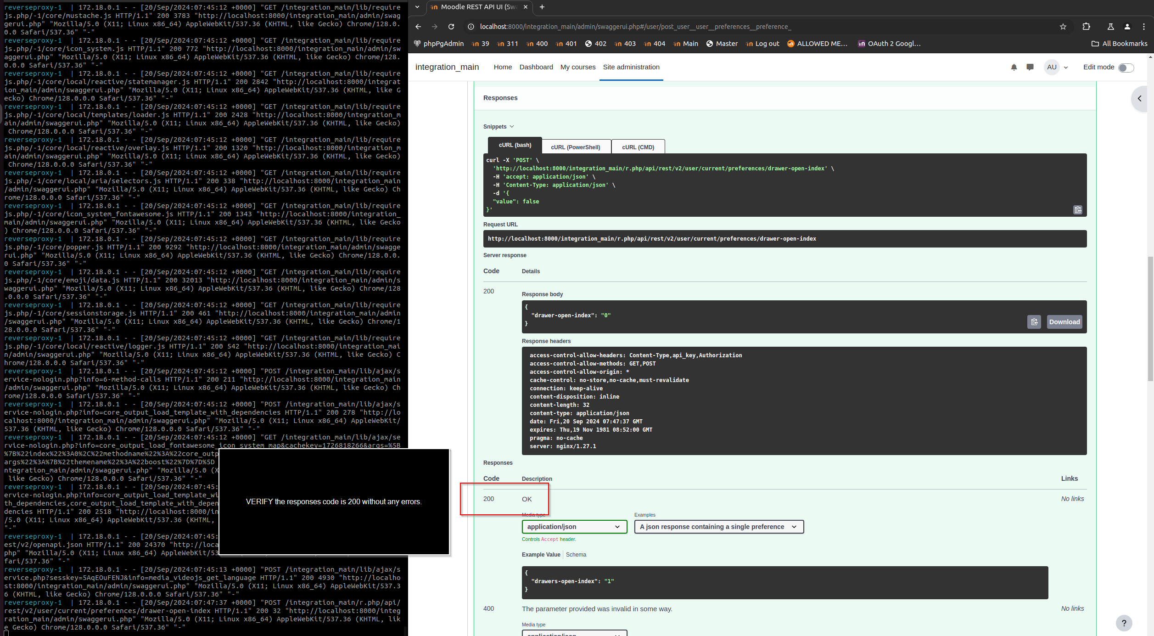Click the 400 response description text
Screen dimensions: 1154x636
[597, 609]
